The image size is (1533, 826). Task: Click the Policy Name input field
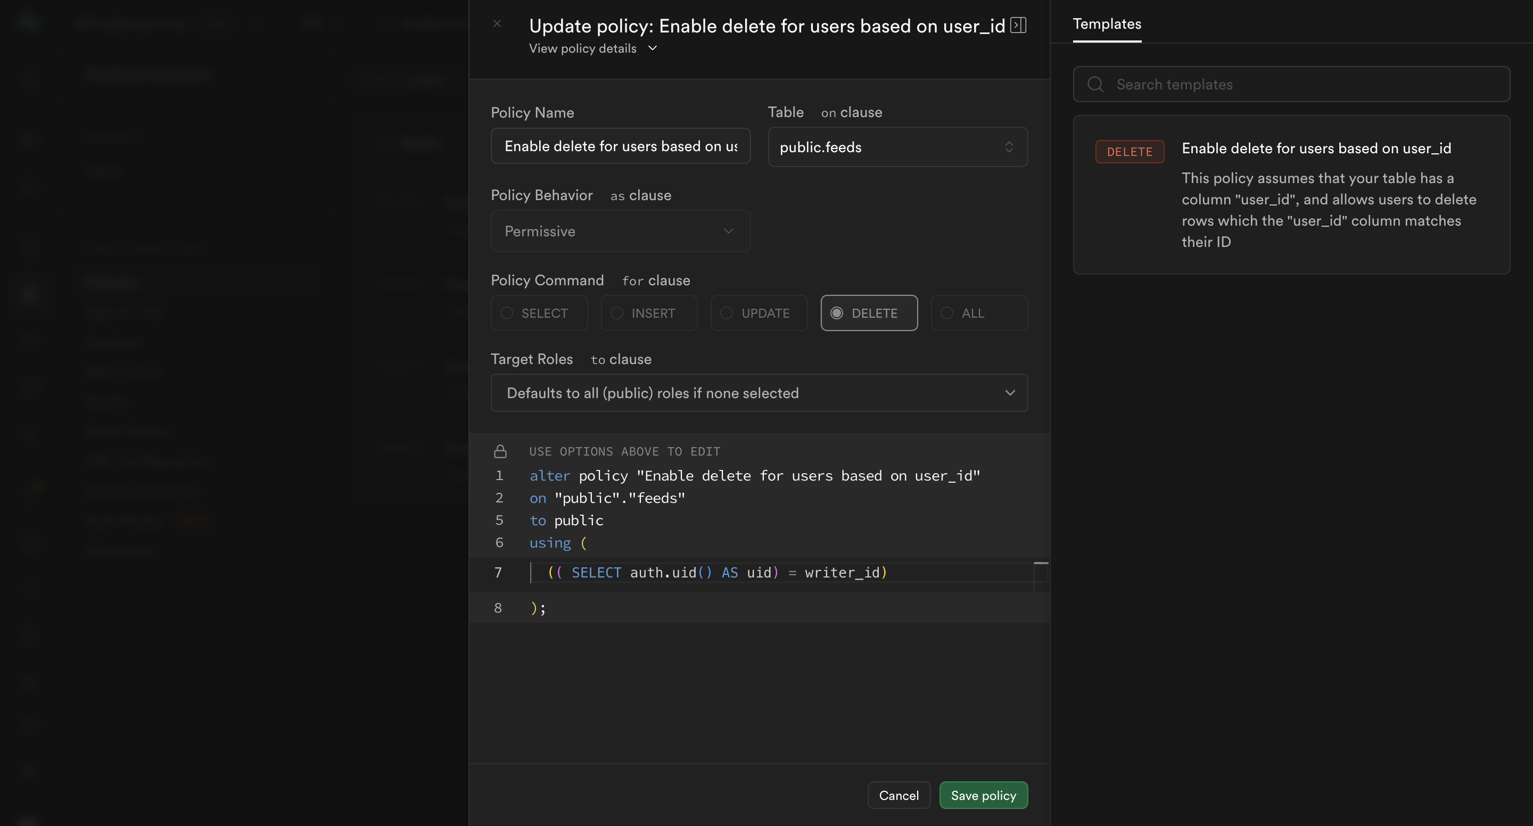click(x=620, y=146)
